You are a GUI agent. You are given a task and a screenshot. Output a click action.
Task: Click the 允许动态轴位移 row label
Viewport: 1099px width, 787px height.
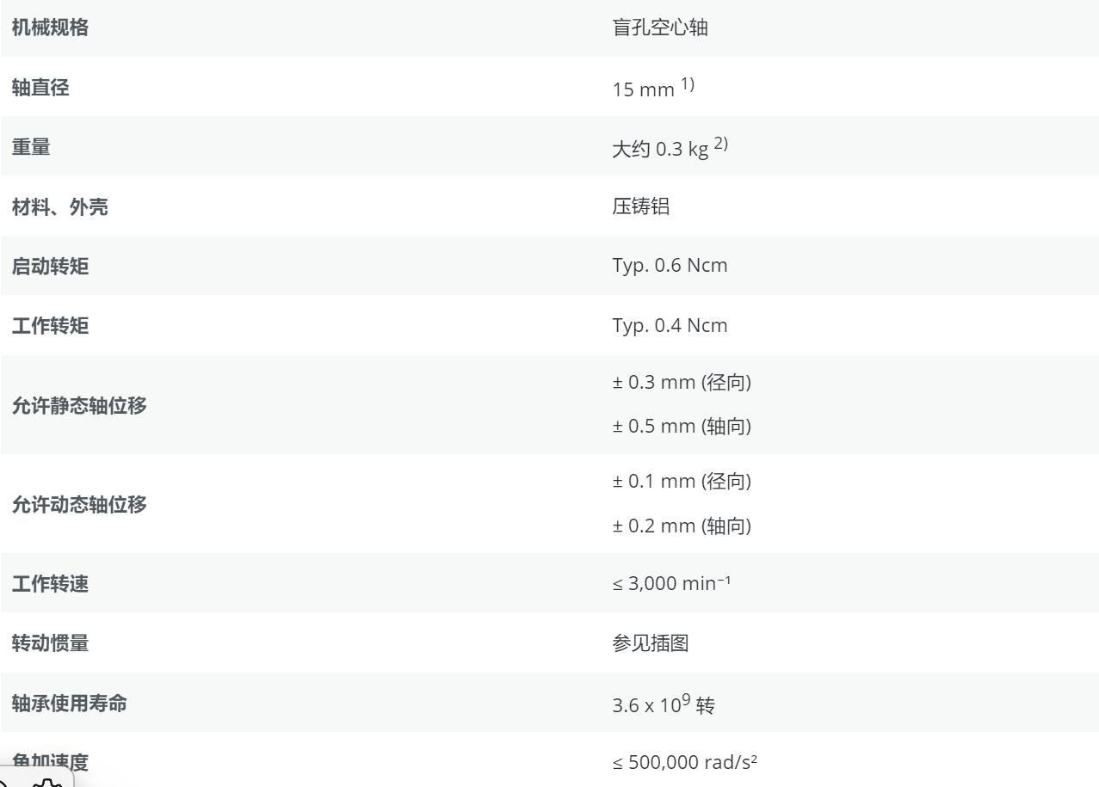[x=78, y=504]
